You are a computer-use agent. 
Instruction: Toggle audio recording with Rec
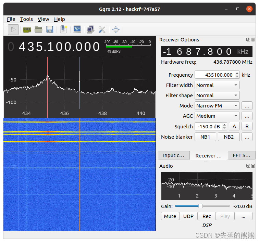pyautogui.click(x=207, y=216)
